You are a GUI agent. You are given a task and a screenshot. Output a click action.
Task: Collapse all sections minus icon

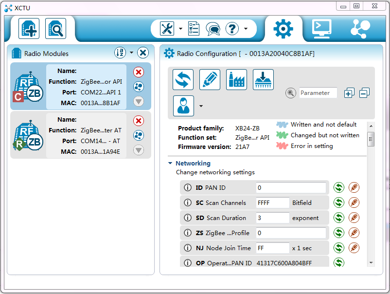364,93
